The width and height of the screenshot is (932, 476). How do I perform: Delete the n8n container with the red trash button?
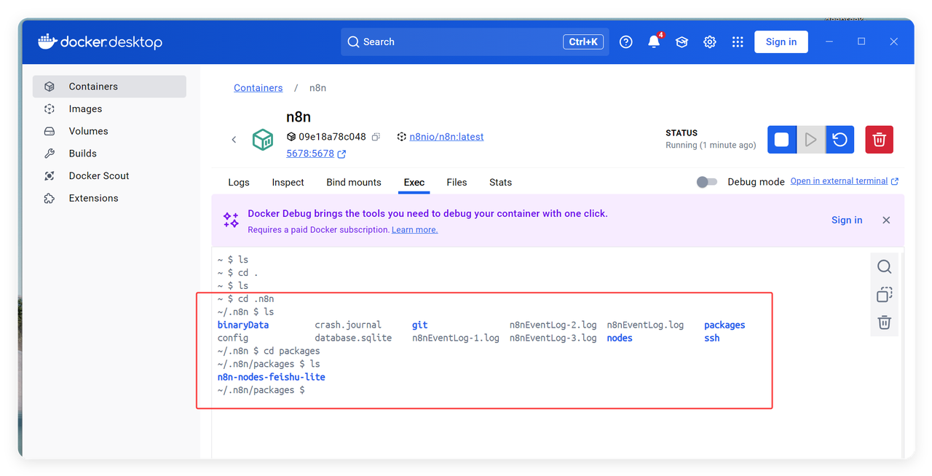pos(879,139)
